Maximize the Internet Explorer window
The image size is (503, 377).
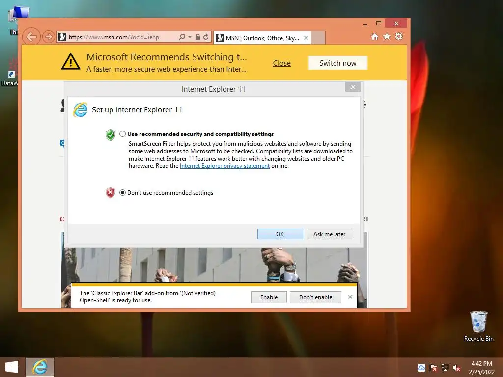379,24
